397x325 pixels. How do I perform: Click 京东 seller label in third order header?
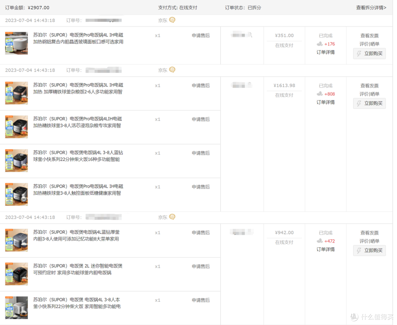(x=162, y=217)
